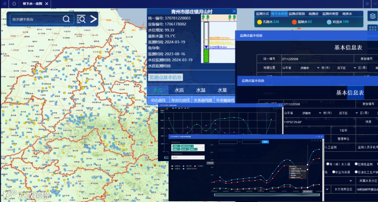Show the 关系曲线图 chart
Viewport: 378px width, 202px height.
click(x=203, y=100)
